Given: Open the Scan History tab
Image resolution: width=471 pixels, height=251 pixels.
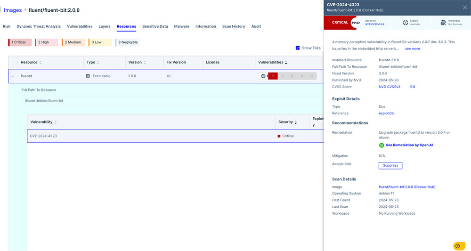Looking at the screenshot, I should tap(234, 26).
